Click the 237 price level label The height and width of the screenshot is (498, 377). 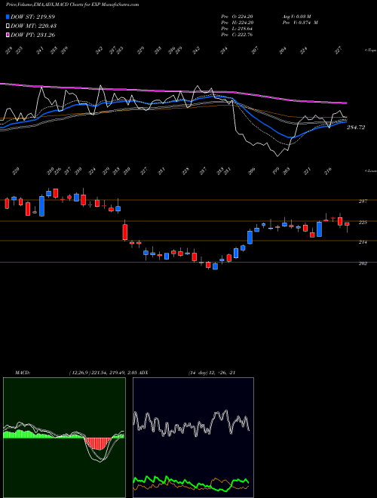tap(363, 201)
